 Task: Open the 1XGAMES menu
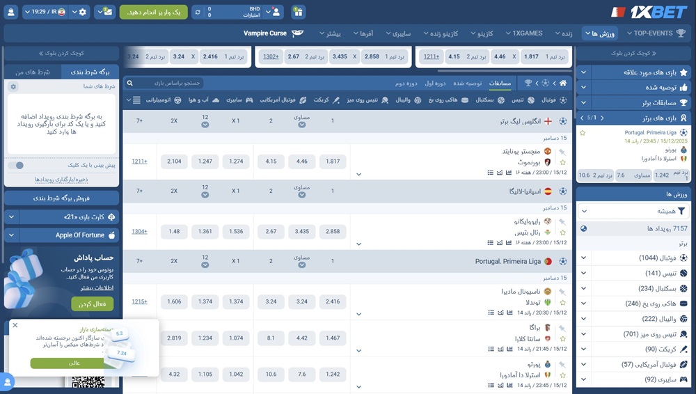click(x=524, y=33)
